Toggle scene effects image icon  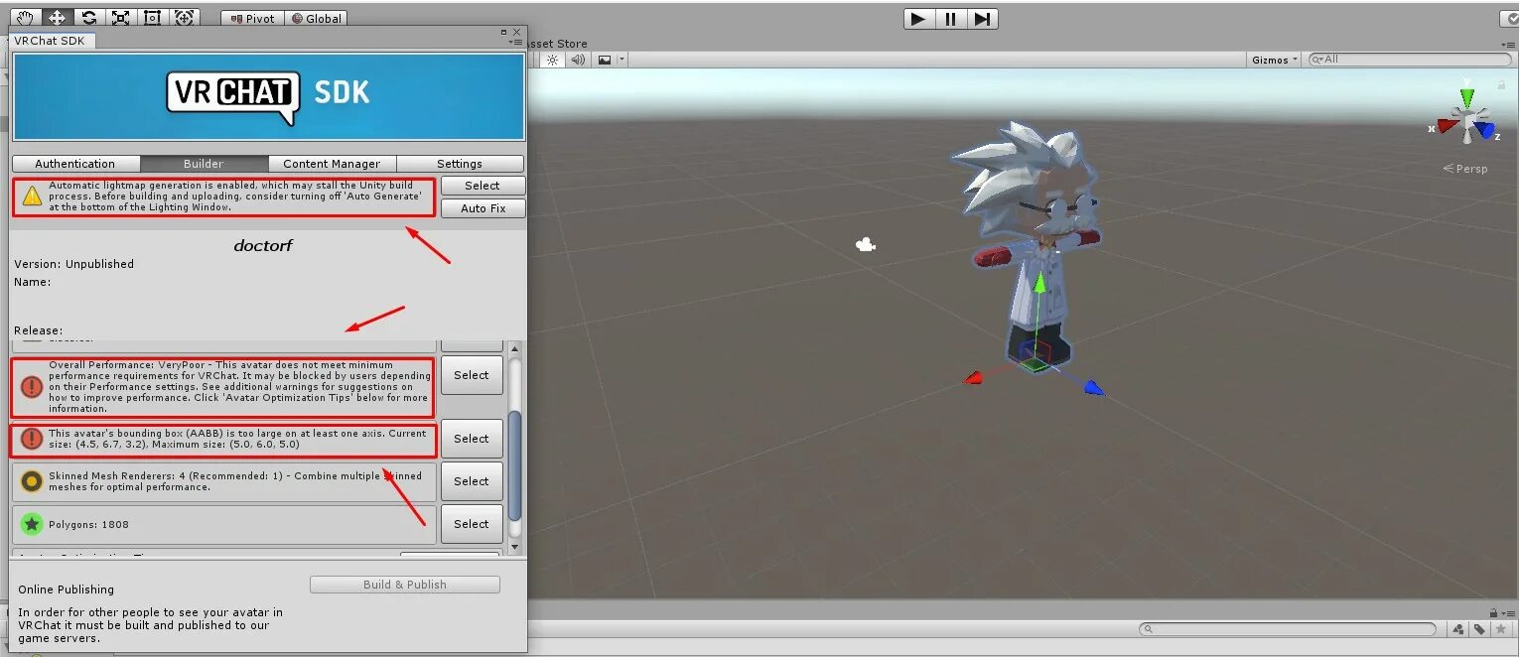tap(604, 60)
